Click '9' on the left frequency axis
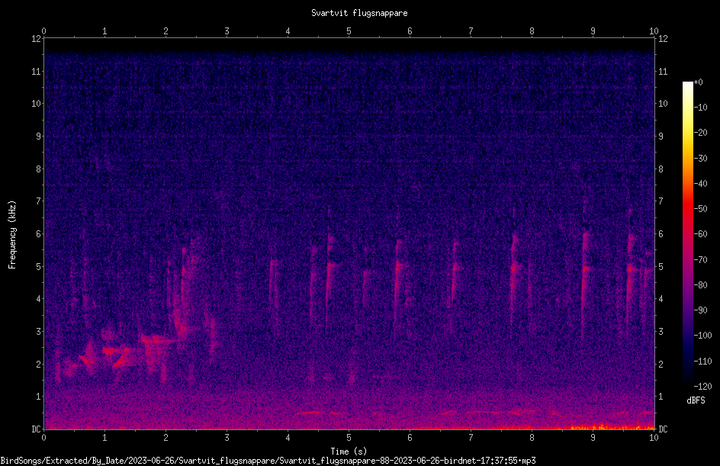The height and width of the screenshot is (466, 720). pos(38,137)
